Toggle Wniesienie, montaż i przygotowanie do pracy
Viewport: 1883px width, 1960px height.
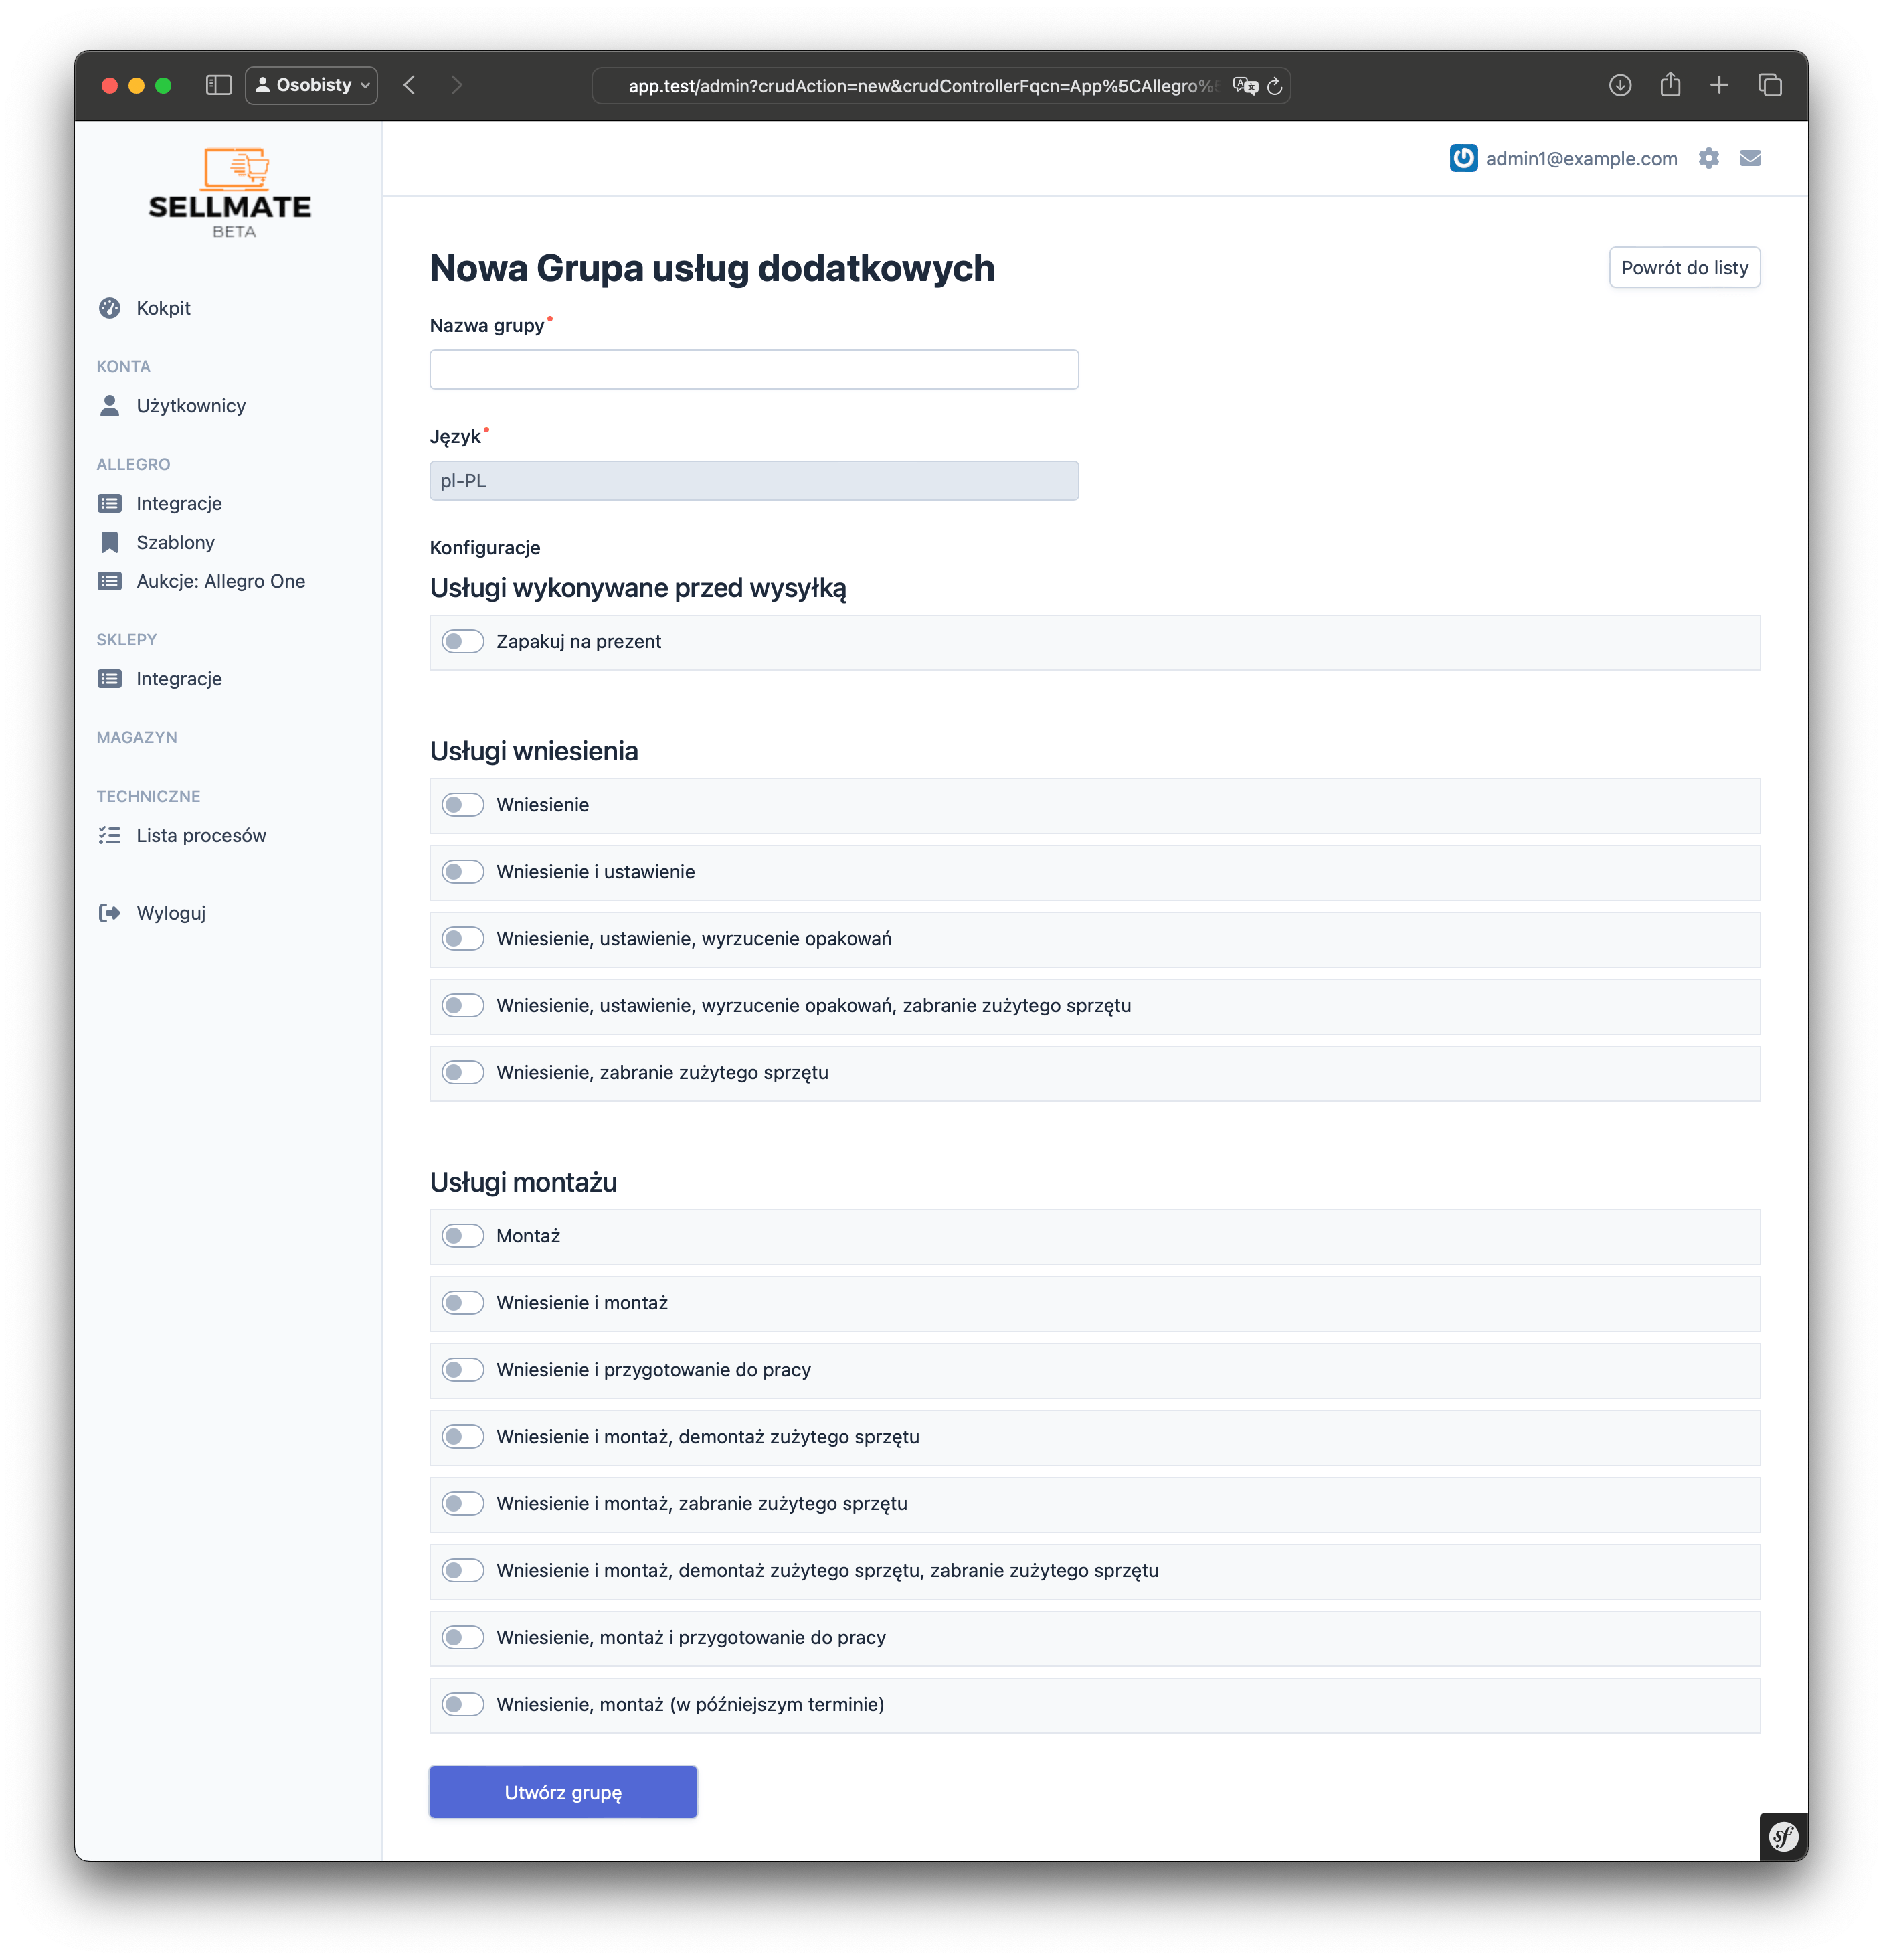coord(463,1638)
